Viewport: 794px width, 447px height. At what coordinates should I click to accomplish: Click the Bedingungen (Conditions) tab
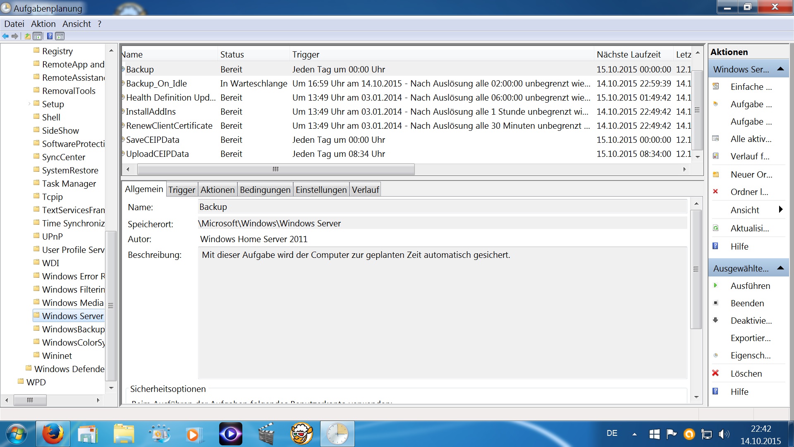(265, 190)
